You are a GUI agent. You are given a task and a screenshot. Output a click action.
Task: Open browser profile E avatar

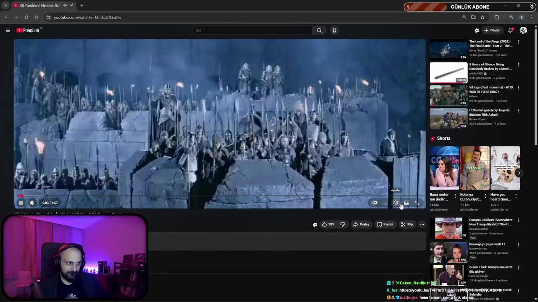tap(522, 17)
